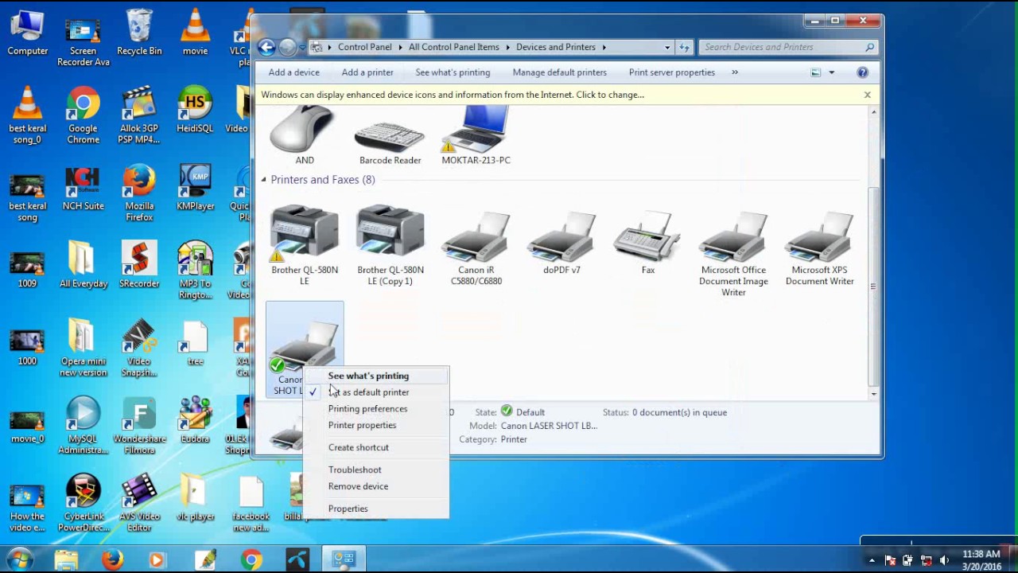Click the scrollbar up arrow in device list
This screenshot has height=573, width=1018.
point(874,112)
